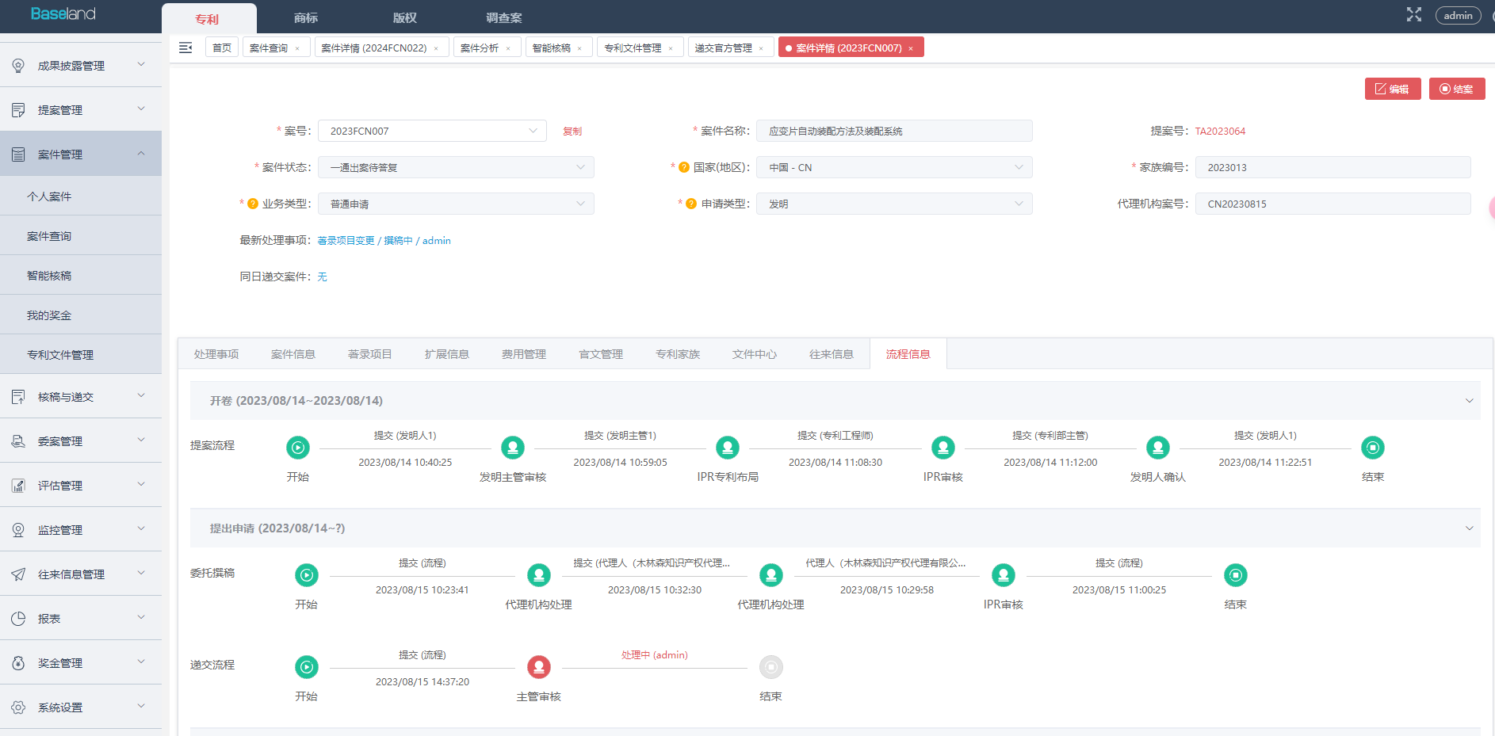
Task: Click the 案件名称 input field
Action: pos(894,131)
